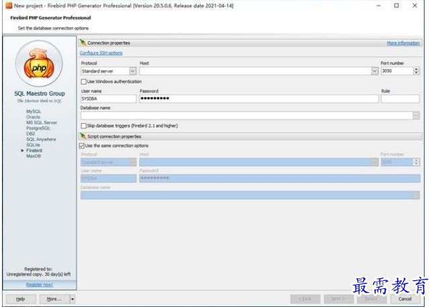Image resolution: width=434 pixels, height=307 pixels.
Task: Click the Role input field
Action: [x=400, y=99]
